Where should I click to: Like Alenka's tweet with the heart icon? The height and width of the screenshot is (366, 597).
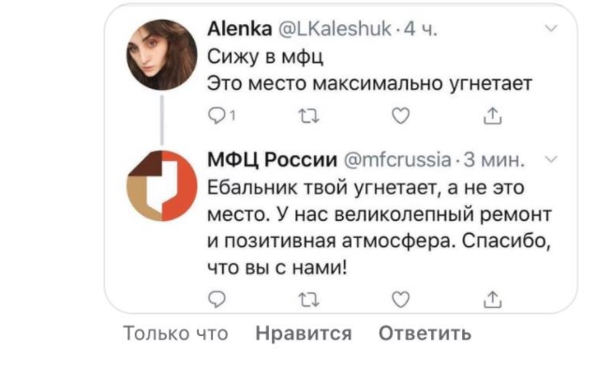(x=400, y=116)
